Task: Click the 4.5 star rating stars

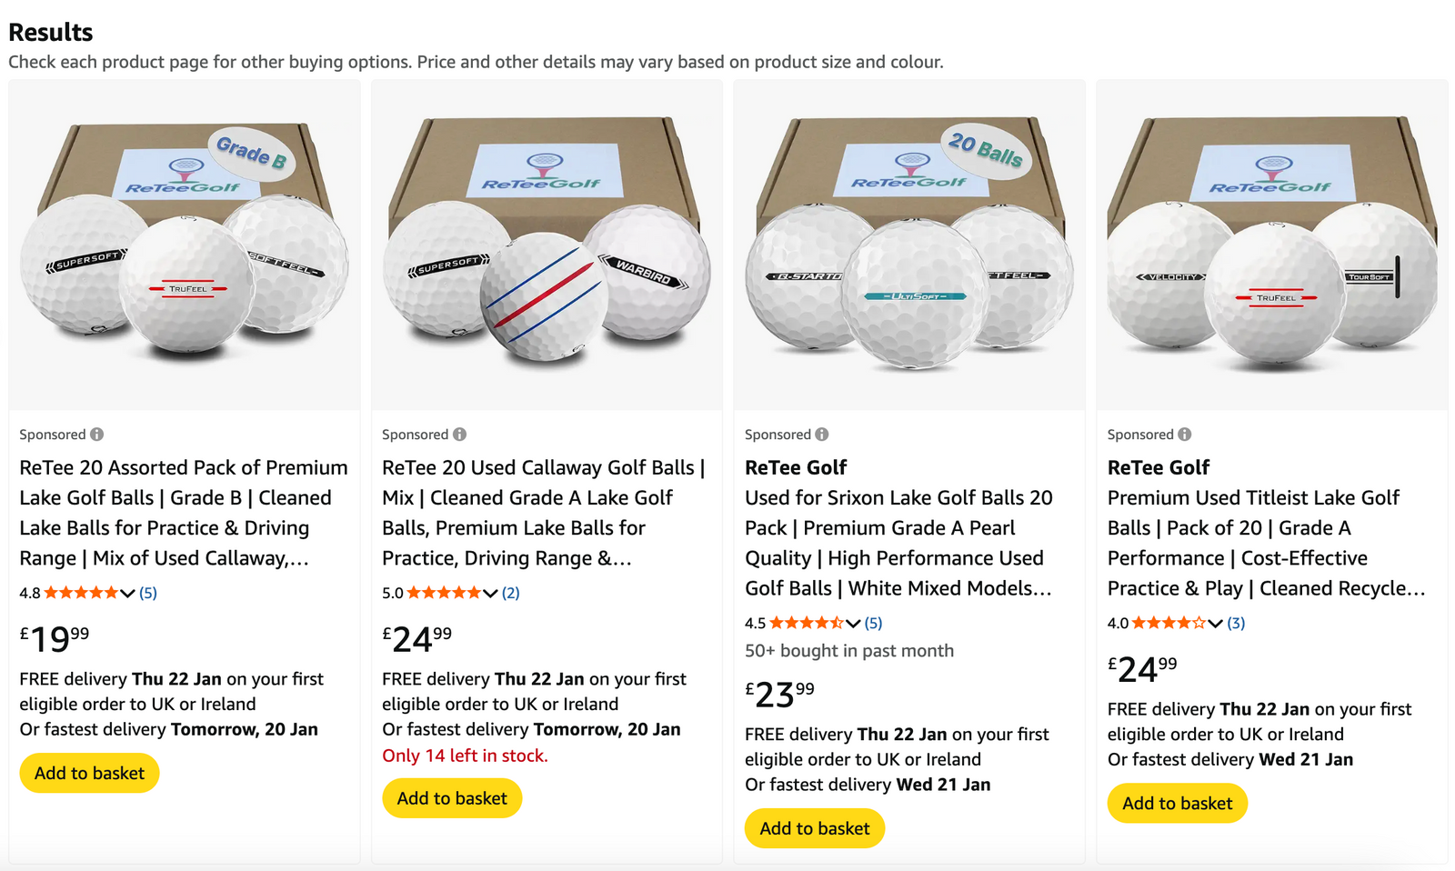Action: [807, 623]
